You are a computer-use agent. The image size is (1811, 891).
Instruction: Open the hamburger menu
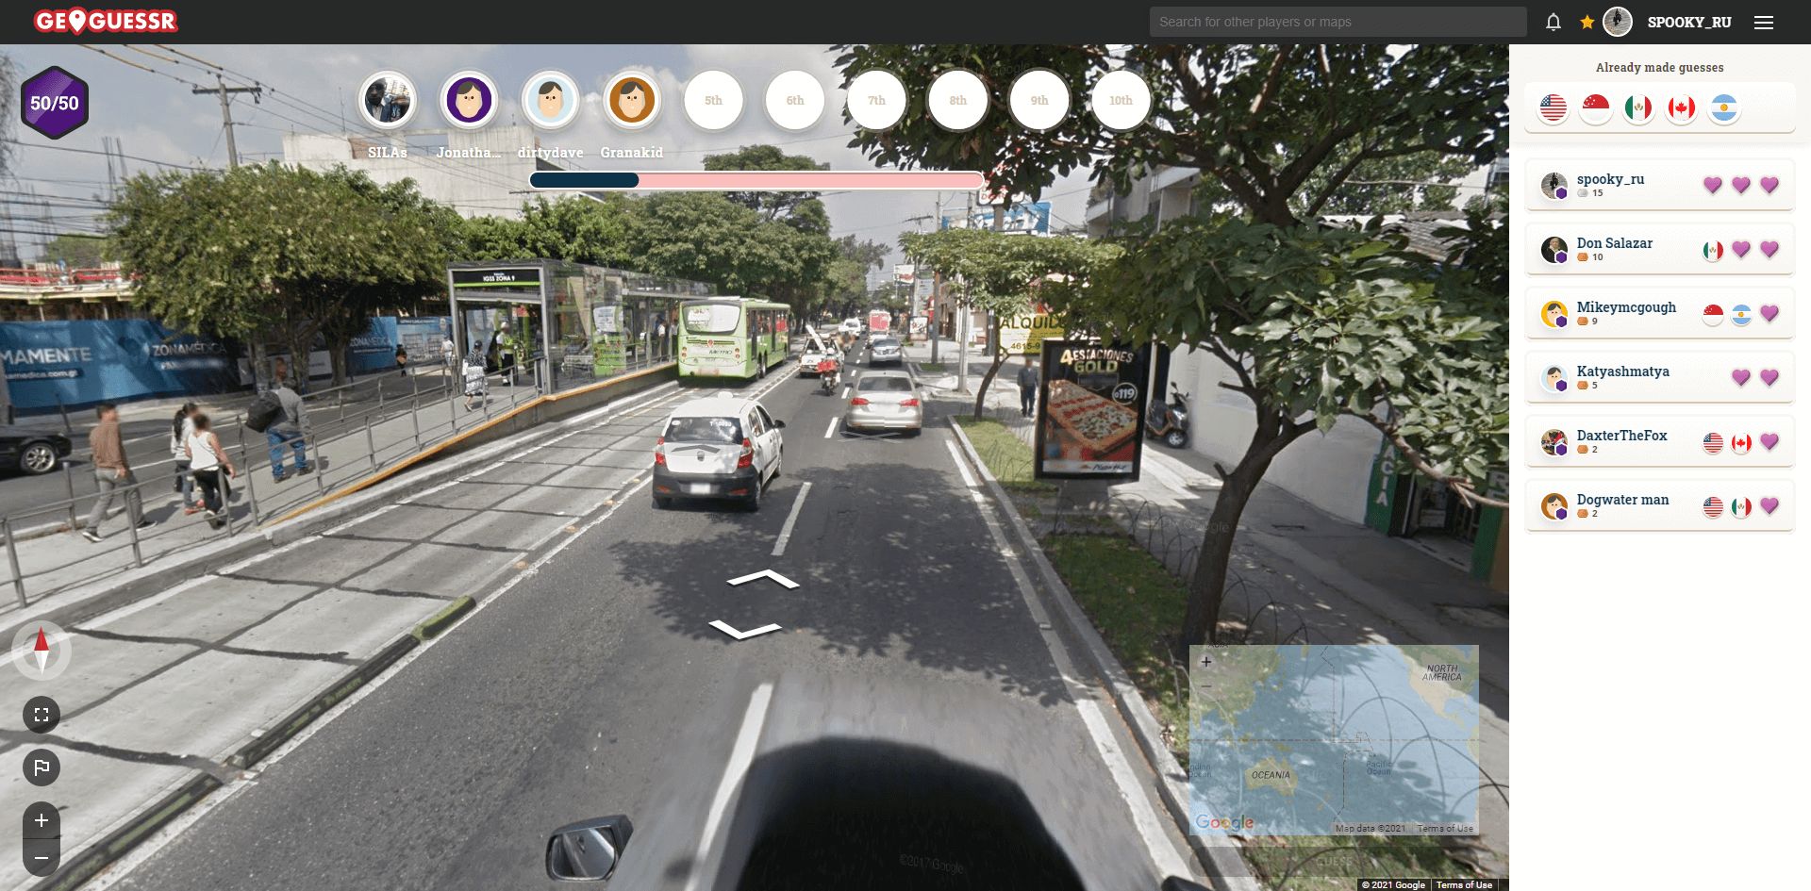1764,23
